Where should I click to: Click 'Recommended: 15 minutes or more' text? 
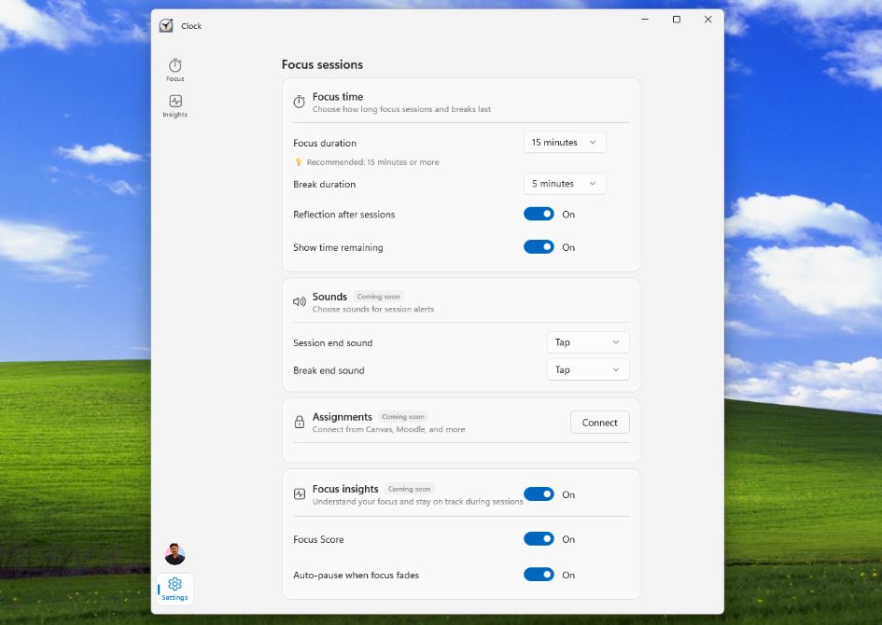pyautogui.click(x=373, y=162)
